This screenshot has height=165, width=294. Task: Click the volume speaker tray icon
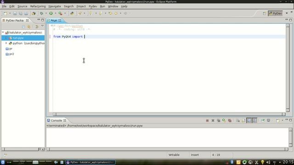pos(268,162)
